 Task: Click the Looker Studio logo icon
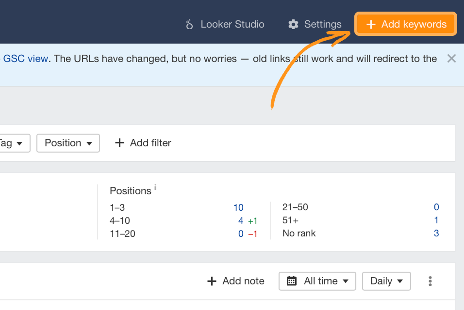pos(189,24)
